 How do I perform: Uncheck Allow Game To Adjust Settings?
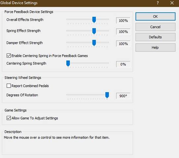click(9, 118)
